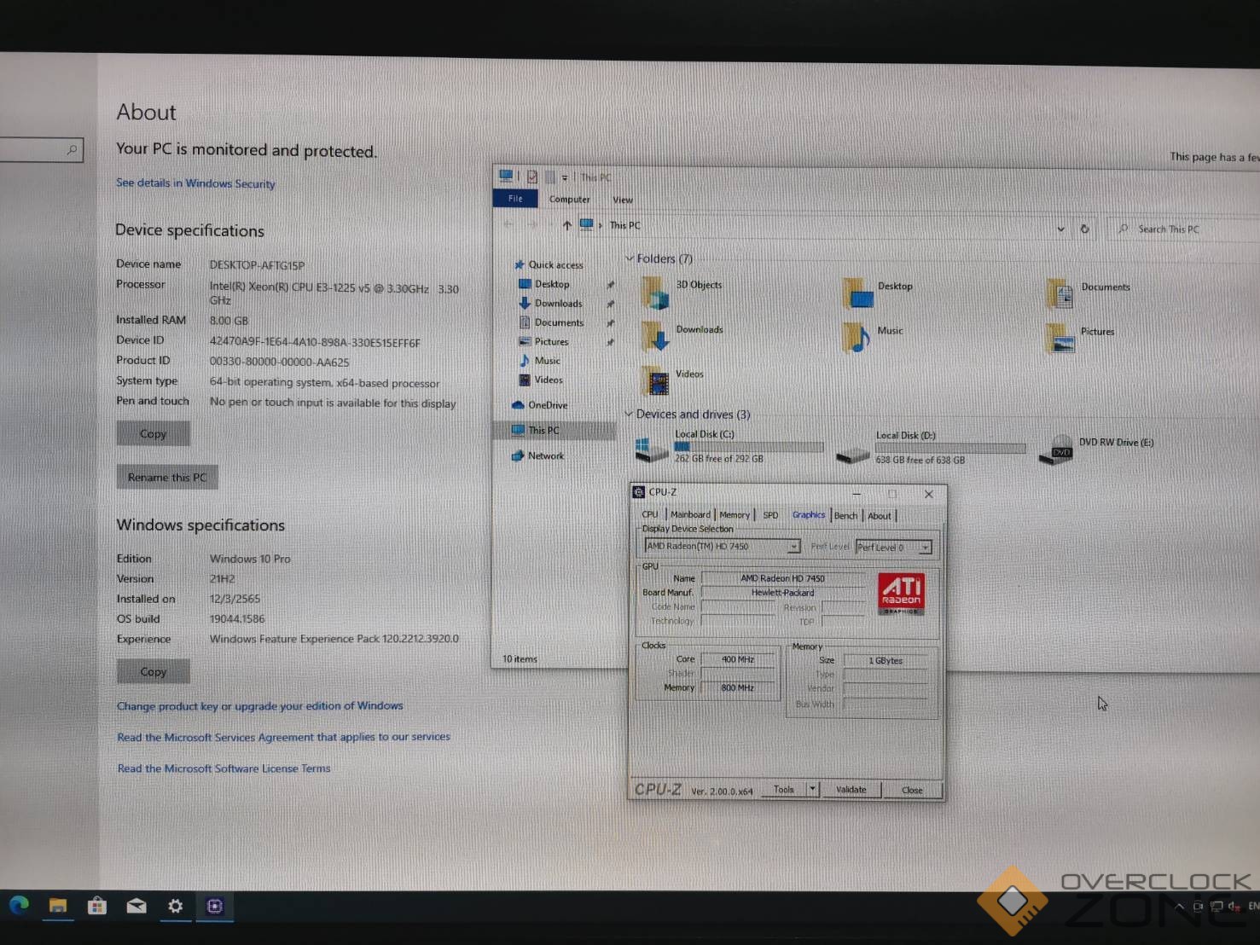This screenshot has width=1260, height=945.
Task: Select Music in the navigation pane
Action: [539, 361]
